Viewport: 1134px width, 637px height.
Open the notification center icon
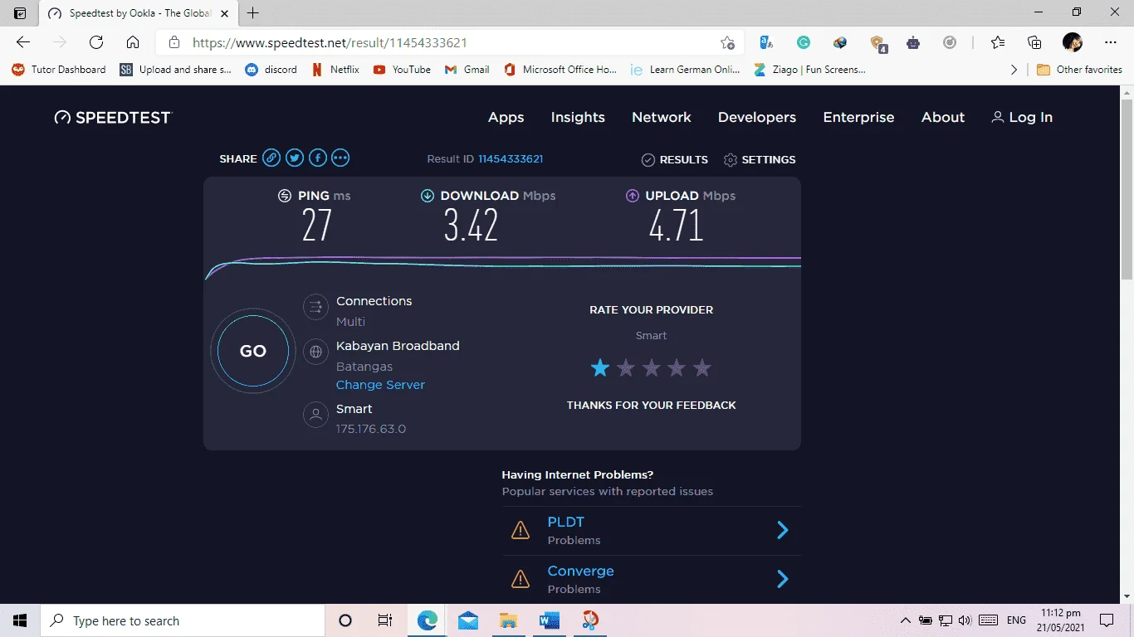[1107, 620]
